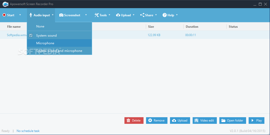This screenshot has height=135, width=270.
Task: Click the microphone icon of Audio input
Action: point(31,15)
